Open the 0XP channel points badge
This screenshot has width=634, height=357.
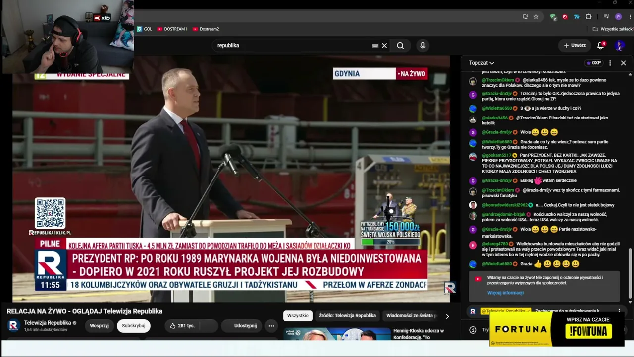click(593, 63)
